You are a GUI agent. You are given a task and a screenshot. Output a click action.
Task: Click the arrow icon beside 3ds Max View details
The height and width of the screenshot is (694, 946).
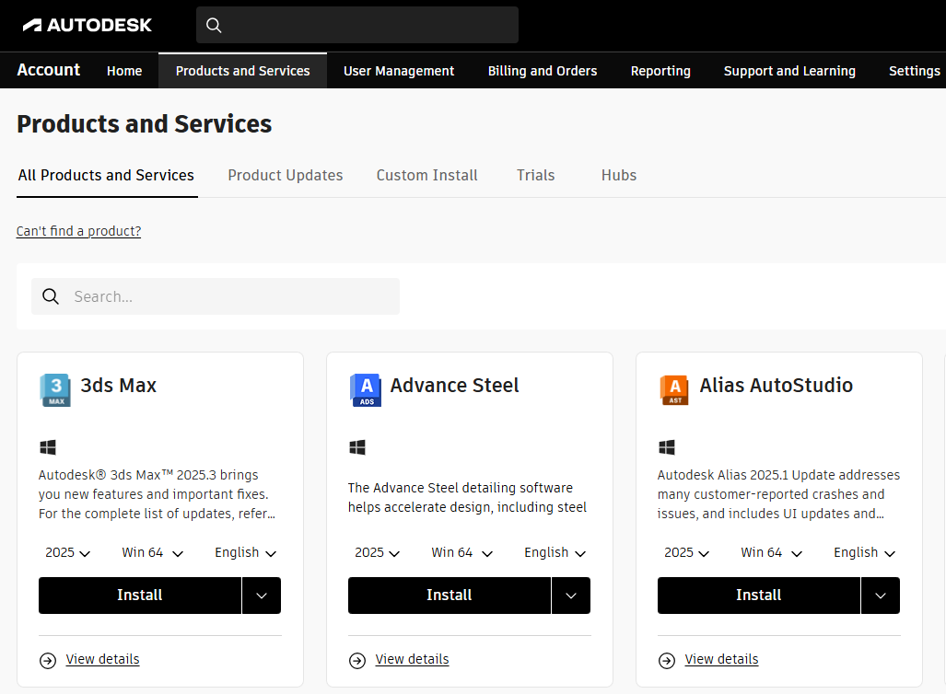tap(48, 660)
